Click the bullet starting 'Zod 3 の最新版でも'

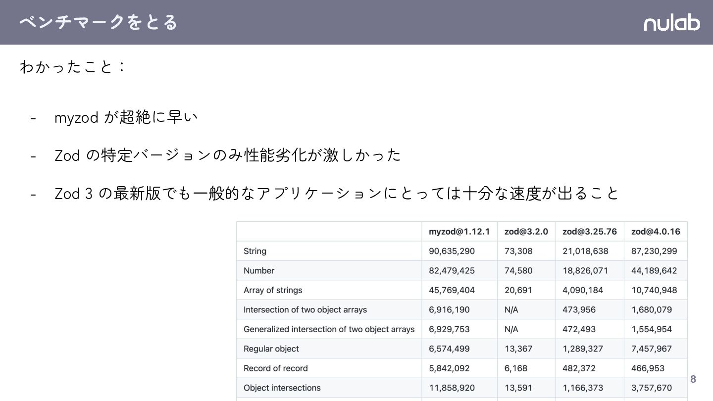pyautogui.click(x=336, y=193)
